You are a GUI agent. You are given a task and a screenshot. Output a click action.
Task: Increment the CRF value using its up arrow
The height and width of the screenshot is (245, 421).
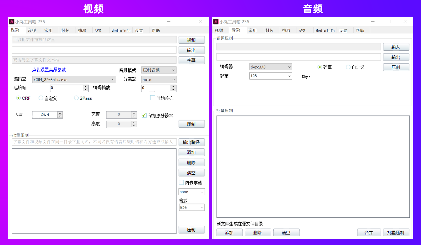click(60, 113)
